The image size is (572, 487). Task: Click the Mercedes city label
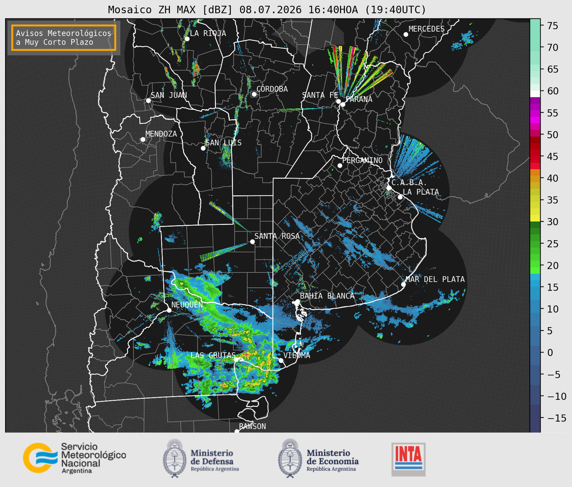point(427,29)
